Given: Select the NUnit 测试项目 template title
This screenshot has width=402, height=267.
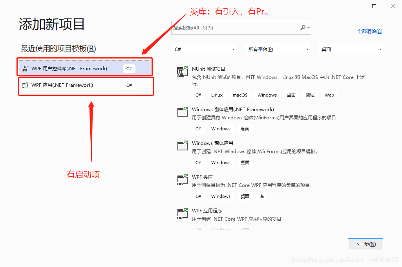Looking at the screenshot, I should click(x=208, y=69).
